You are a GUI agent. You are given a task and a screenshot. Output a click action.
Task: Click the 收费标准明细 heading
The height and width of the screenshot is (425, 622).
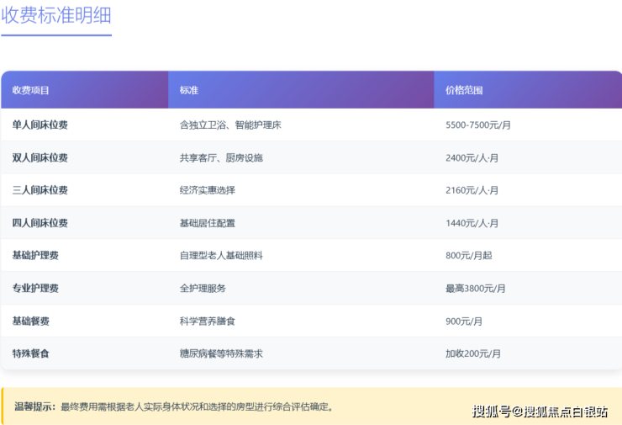pos(56,16)
